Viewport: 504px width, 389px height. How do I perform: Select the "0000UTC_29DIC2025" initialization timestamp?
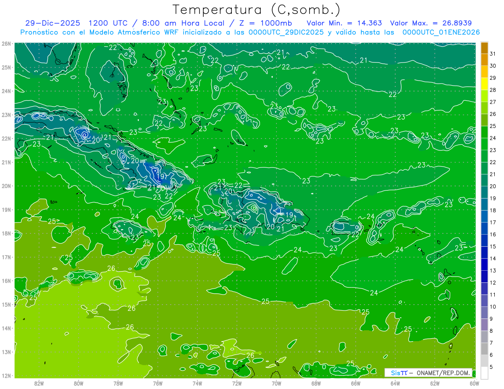pos(286,32)
